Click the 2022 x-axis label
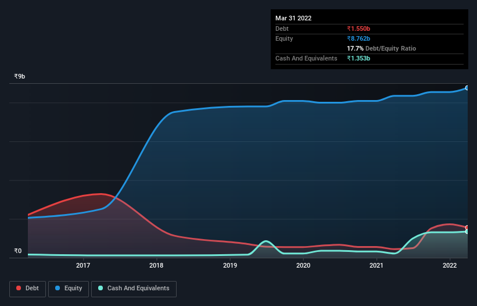Image resolution: width=477 pixels, height=306 pixels. click(x=450, y=265)
